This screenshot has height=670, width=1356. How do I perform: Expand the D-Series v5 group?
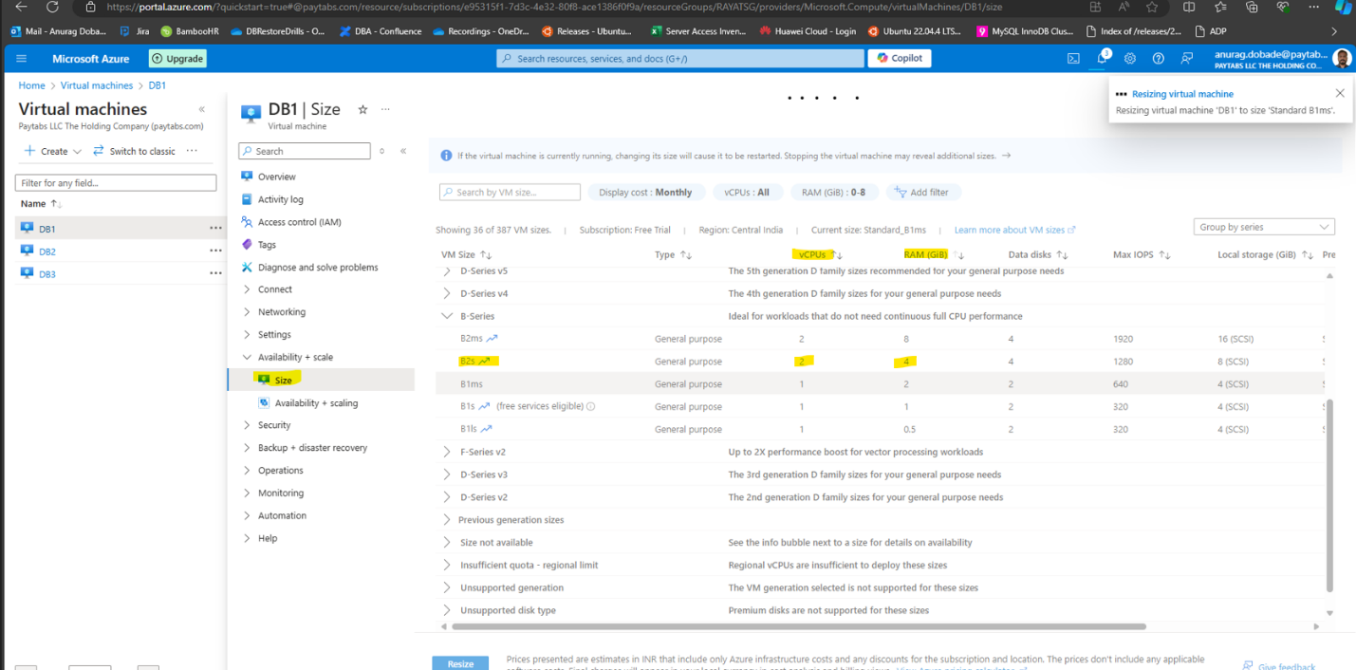[447, 271]
